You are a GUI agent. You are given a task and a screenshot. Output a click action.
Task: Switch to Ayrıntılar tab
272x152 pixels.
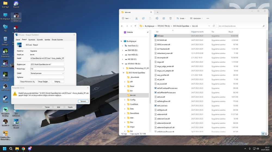pyautogui.click(x=47, y=40)
